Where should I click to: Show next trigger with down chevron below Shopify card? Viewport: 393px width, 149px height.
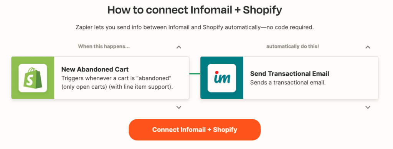coord(179,108)
